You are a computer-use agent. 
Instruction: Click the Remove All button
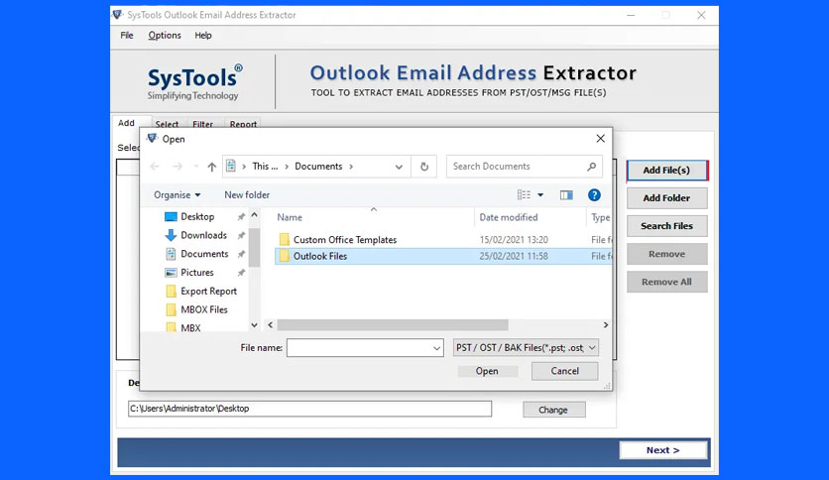(x=666, y=283)
